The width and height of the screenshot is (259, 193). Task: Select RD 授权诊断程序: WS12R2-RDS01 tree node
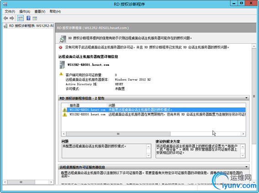click(x=32, y=26)
